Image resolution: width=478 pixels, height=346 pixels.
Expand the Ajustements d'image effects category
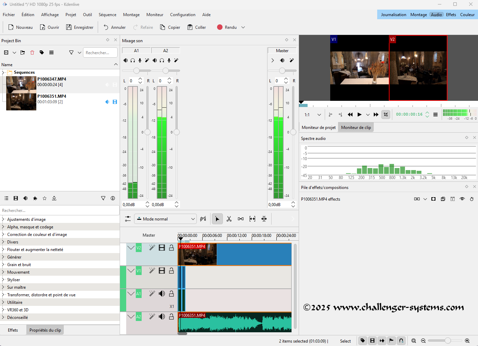pyautogui.click(x=3, y=219)
